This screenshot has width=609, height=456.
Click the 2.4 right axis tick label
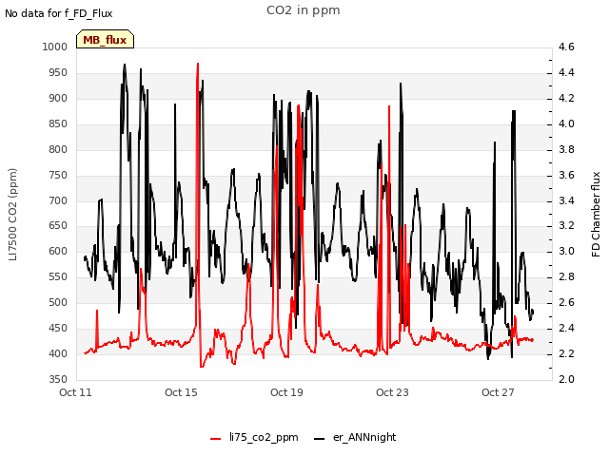566,328
